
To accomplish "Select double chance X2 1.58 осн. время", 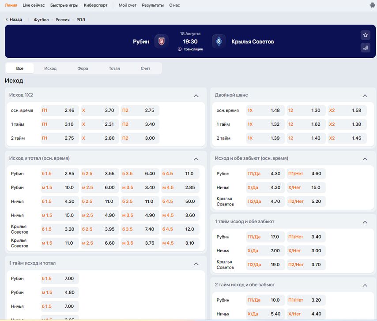I will point(347,110).
